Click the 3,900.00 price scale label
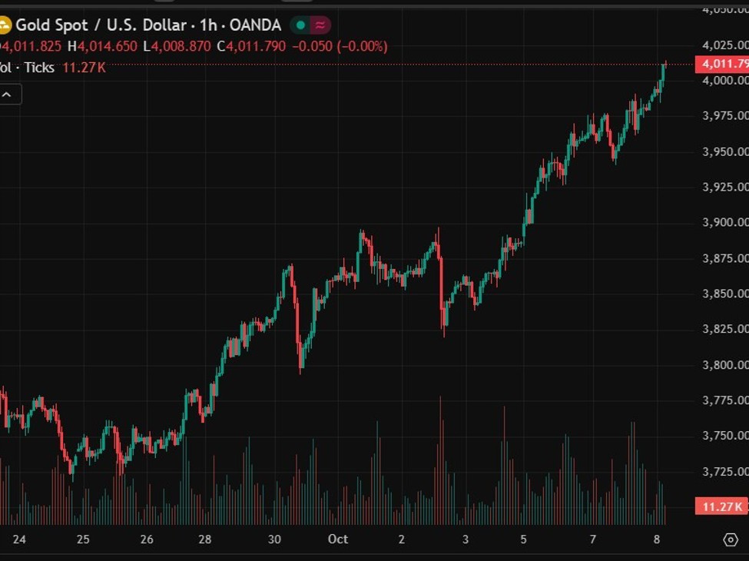 [726, 222]
